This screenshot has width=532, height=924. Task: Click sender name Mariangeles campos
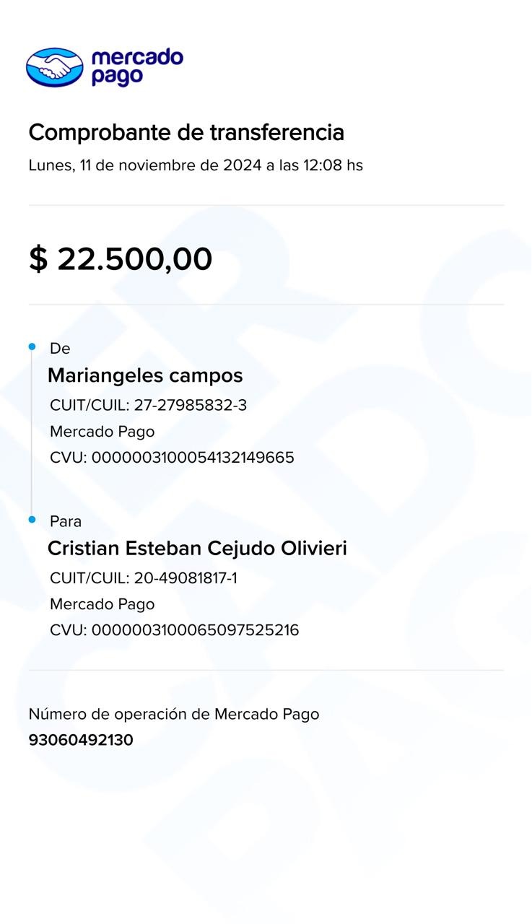point(145,376)
